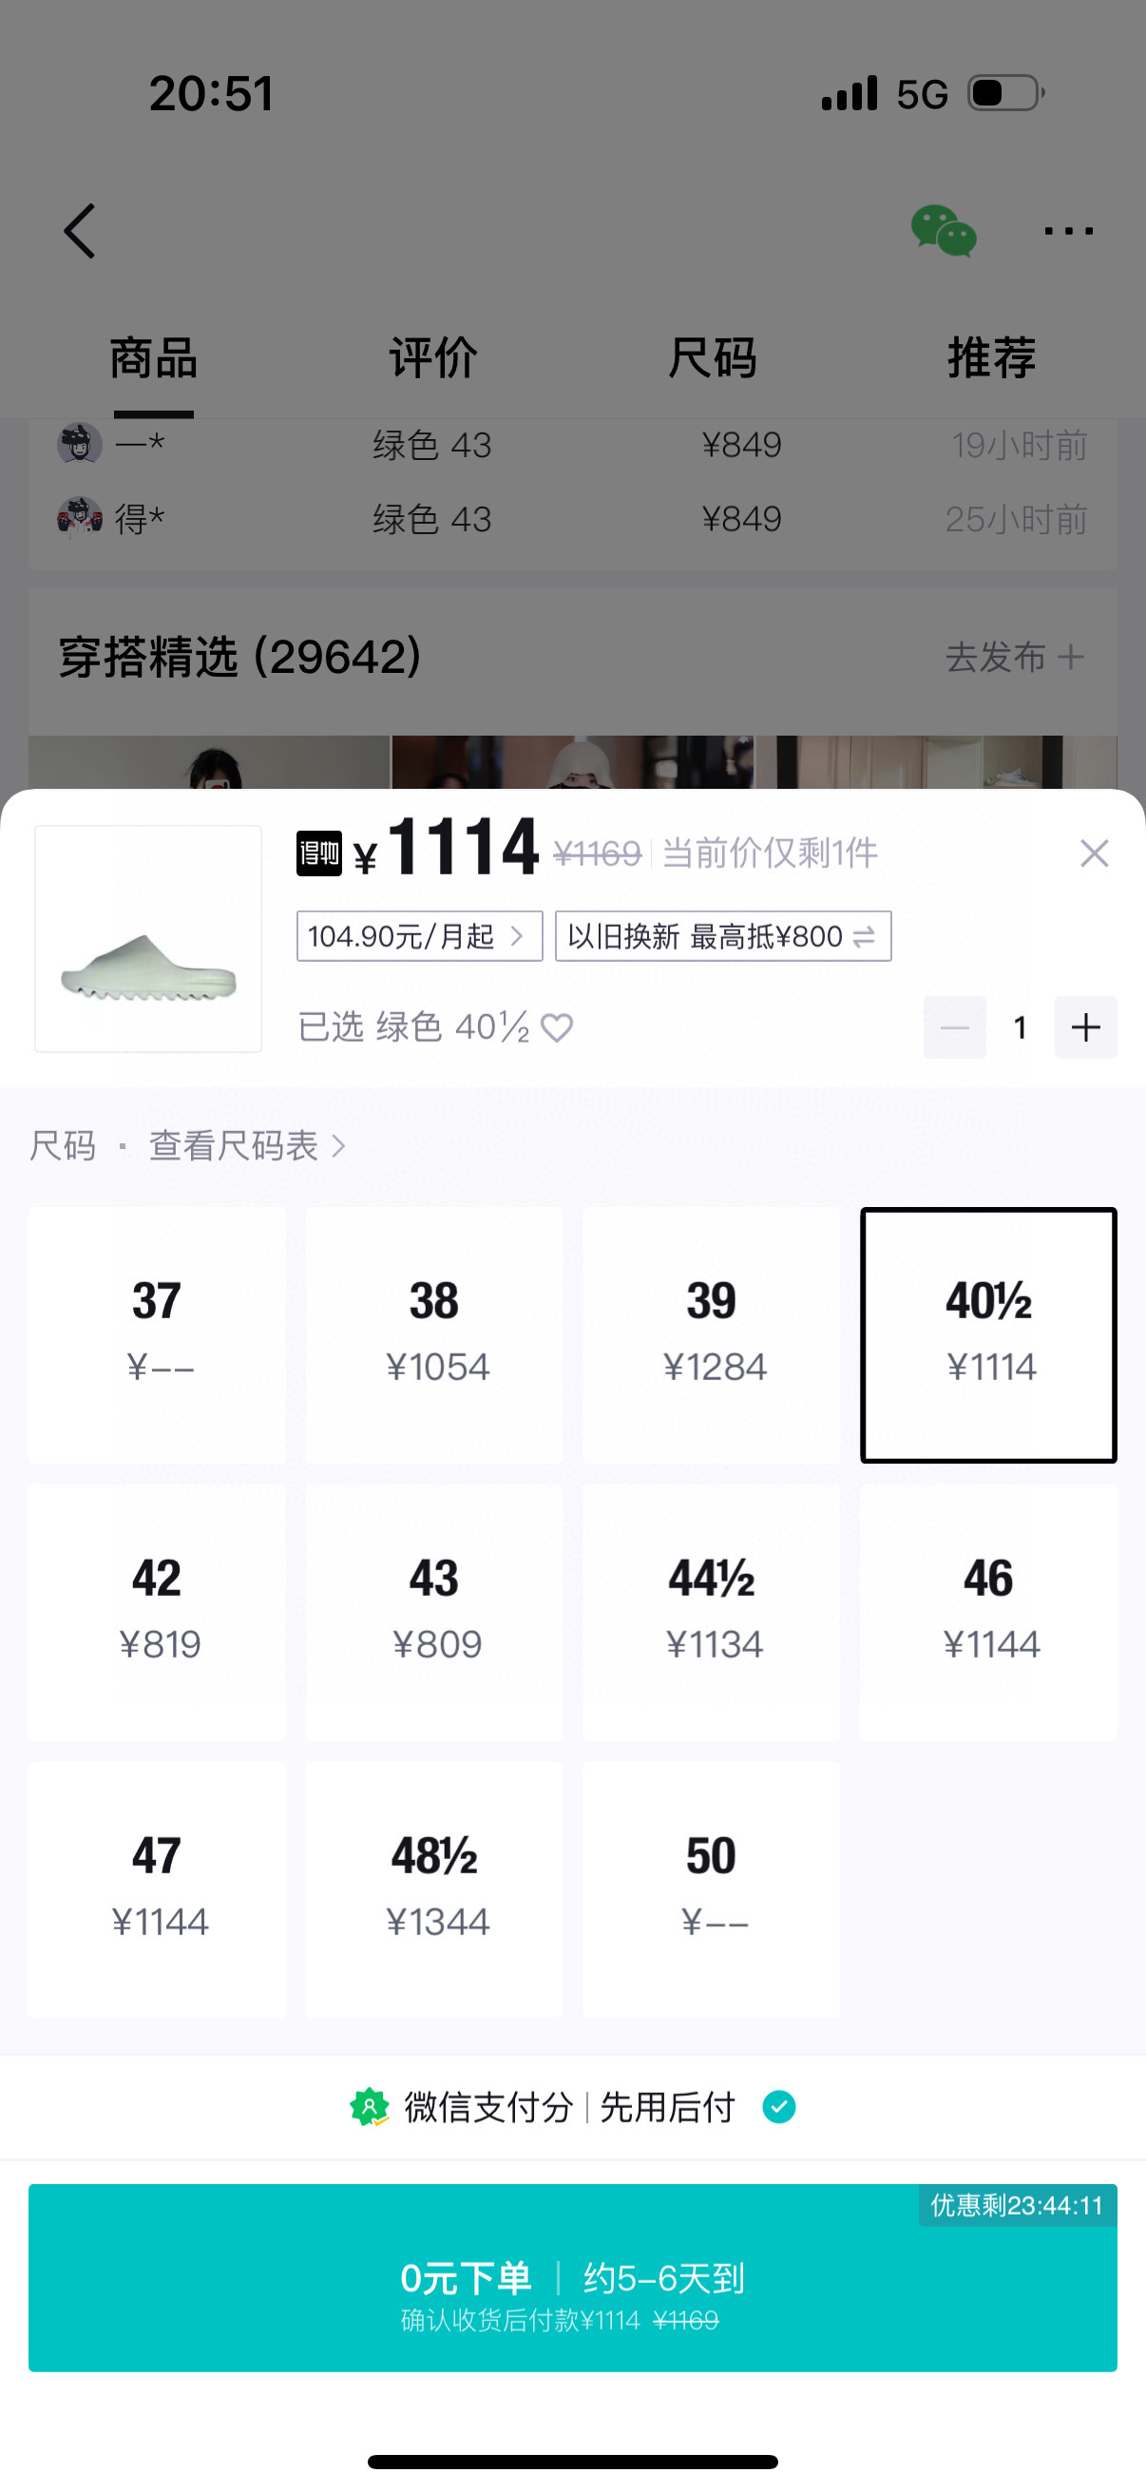Screen dimensions: 1146x2492
Task: Switch to the 推荐 tab
Action: [x=991, y=359]
